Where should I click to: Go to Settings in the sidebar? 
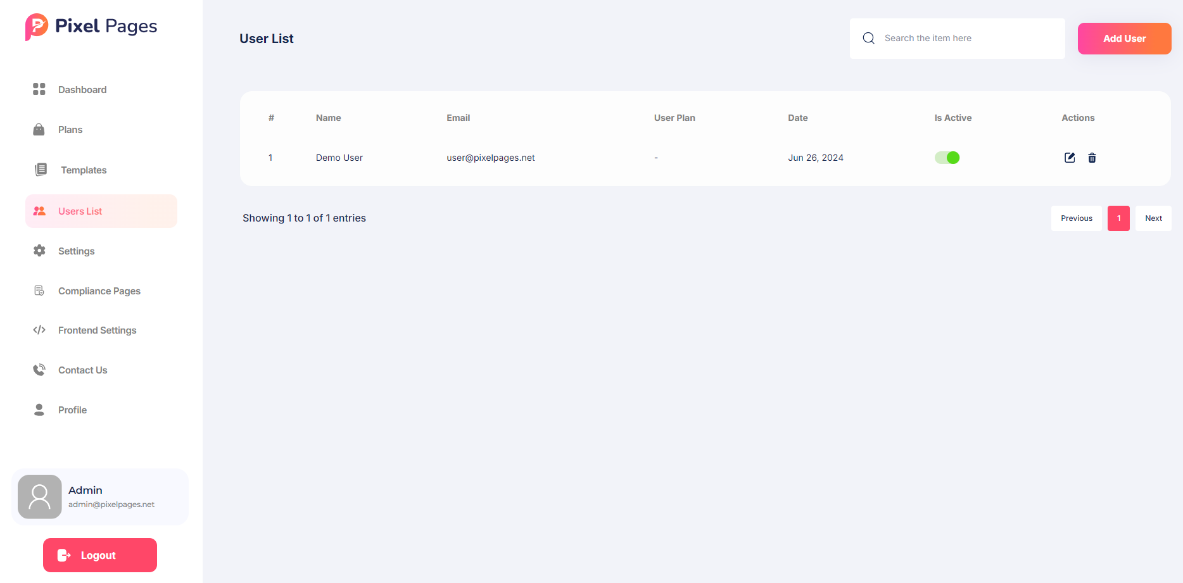point(101,251)
